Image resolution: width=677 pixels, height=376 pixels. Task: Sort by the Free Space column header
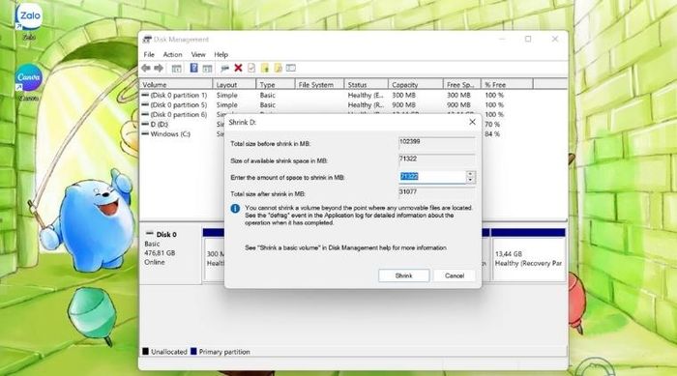point(461,84)
